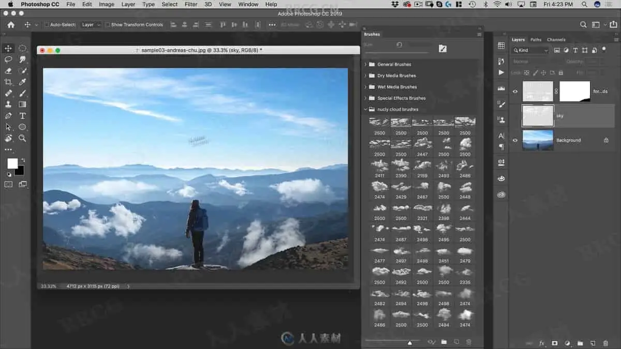
Task: Select the sky layer thumbnail
Action: pos(538,116)
